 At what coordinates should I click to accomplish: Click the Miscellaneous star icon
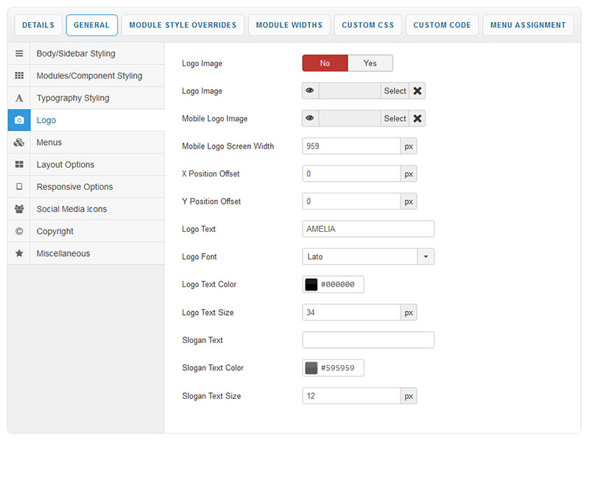[x=19, y=253]
